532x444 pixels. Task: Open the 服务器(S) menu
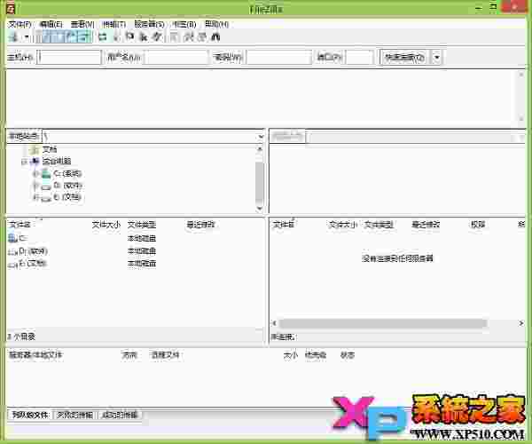pyautogui.click(x=149, y=24)
